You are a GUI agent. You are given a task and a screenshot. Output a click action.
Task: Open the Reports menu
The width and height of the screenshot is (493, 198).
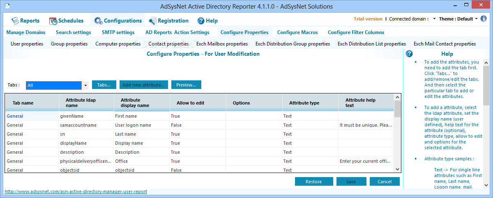(x=25, y=20)
